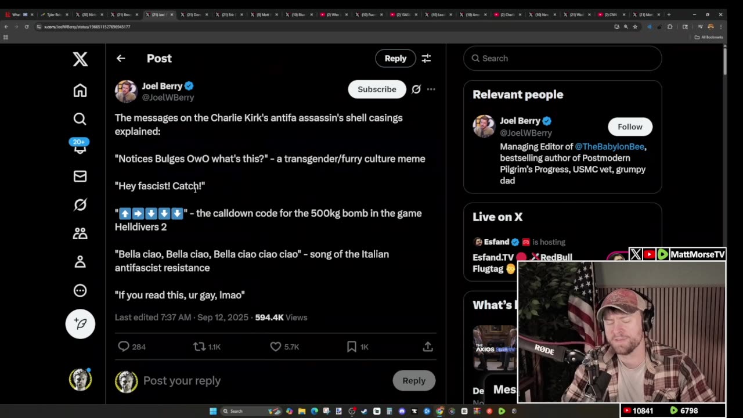This screenshot has height=418, width=743.
Task: Open the post's three-dot more menu
Action: click(431, 89)
